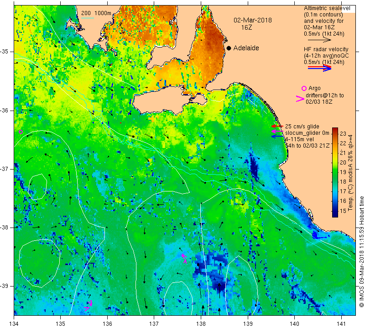
Task: Click the magenta Argo float circle near 134E
Action: (x=21, y=132)
